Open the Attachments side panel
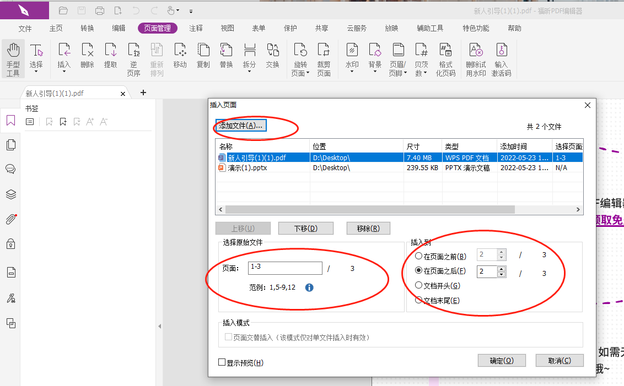Image resolution: width=624 pixels, height=386 pixels. tap(10, 219)
